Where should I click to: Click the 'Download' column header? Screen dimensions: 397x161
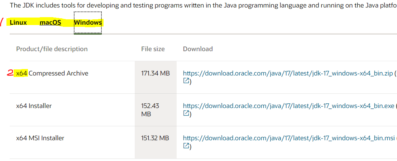[198, 49]
